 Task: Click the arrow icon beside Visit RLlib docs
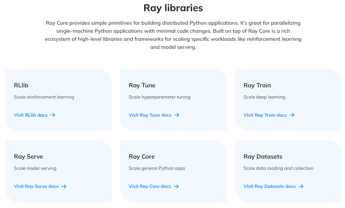[53, 115]
